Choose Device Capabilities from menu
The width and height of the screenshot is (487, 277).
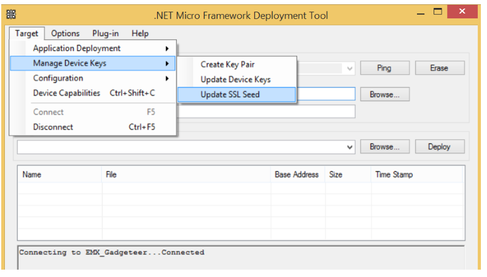(93, 93)
